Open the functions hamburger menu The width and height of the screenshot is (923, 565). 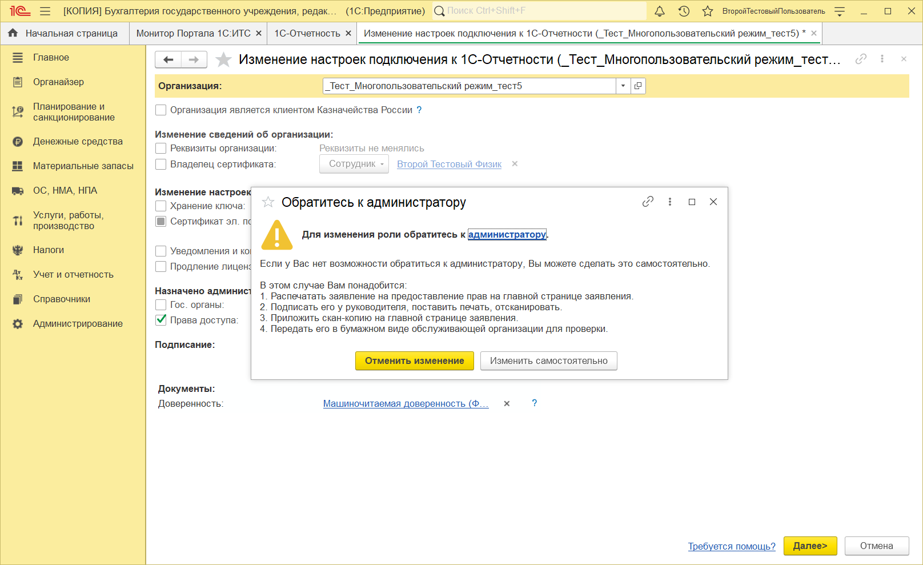tap(45, 11)
